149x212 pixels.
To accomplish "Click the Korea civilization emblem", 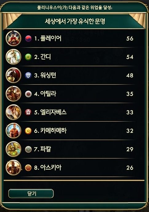I will pyautogui.click(x=28, y=38).
